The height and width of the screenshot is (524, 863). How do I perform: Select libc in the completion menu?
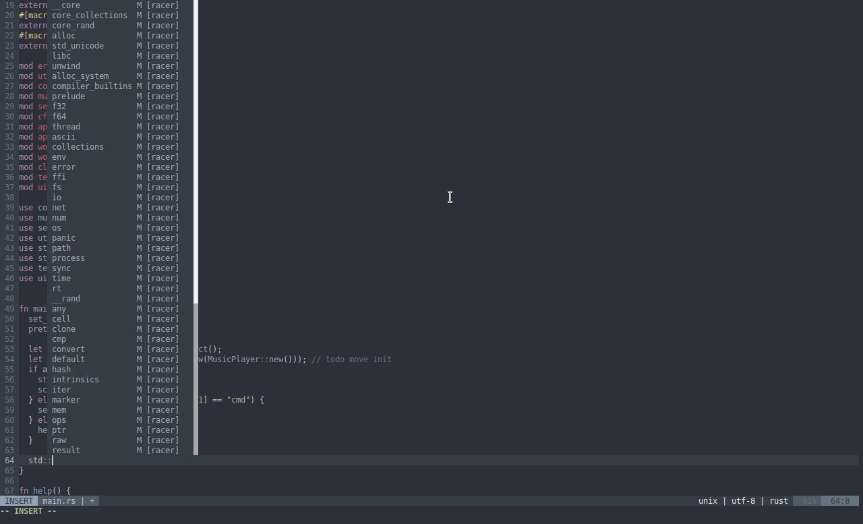tap(120, 56)
